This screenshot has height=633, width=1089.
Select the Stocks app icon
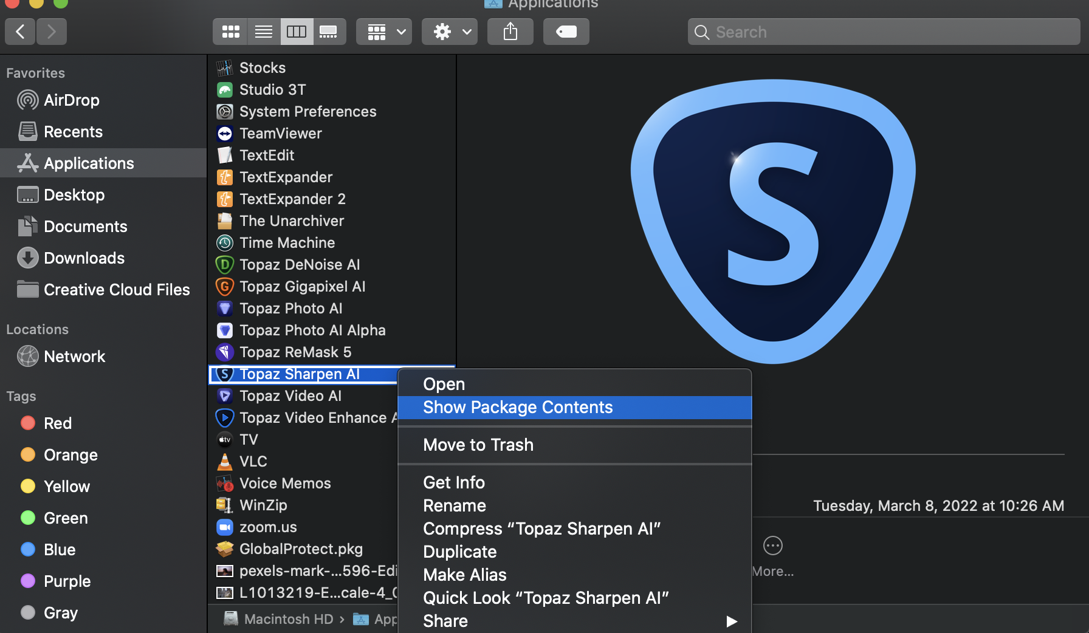[225, 68]
